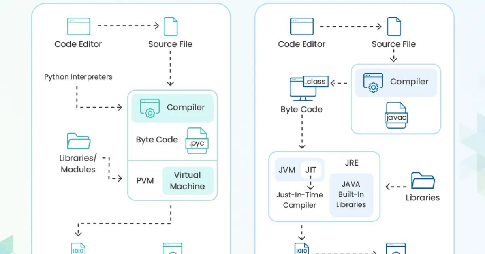Click "Byte Code" label beside .pyc file

(x=157, y=139)
